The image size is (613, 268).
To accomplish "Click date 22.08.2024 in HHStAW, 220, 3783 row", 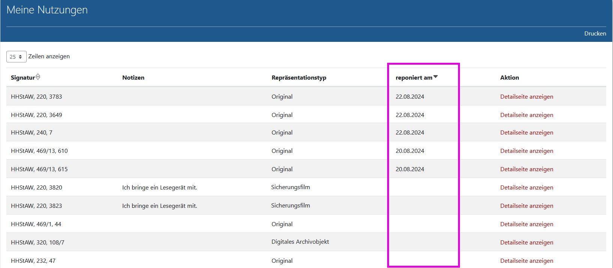I will click(410, 97).
